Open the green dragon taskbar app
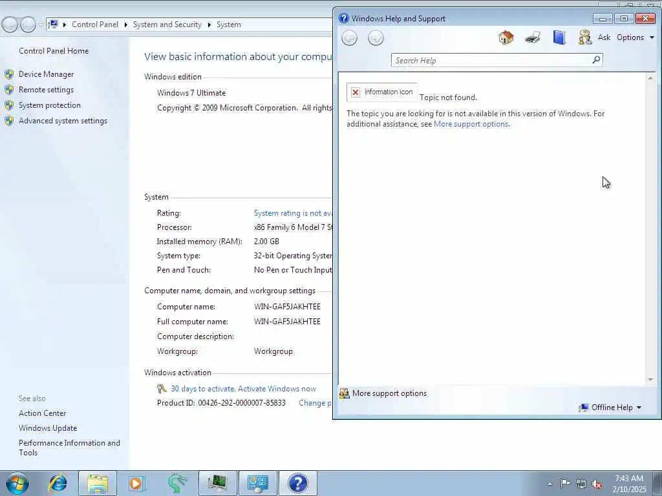Image resolution: width=662 pixels, height=496 pixels. pos(177,483)
